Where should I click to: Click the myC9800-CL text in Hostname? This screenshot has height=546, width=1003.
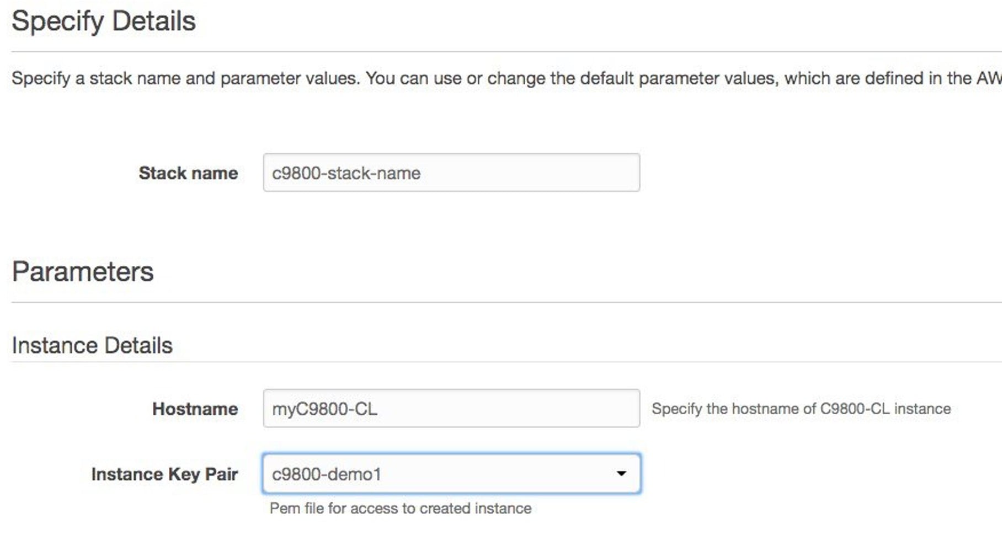tap(324, 409)
